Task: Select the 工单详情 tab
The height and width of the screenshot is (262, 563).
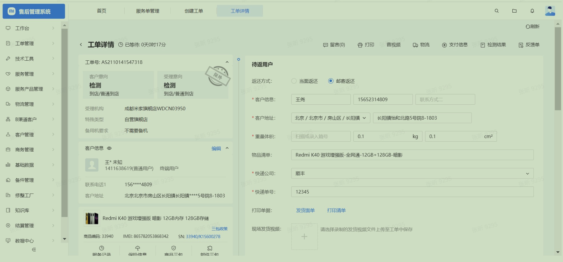Action: (x=240, y=11)
